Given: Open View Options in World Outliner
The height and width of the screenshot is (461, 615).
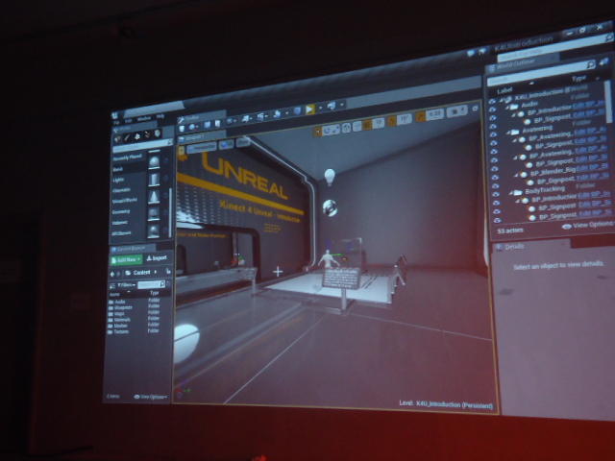Looking at the screenshot, I should 587,226.
